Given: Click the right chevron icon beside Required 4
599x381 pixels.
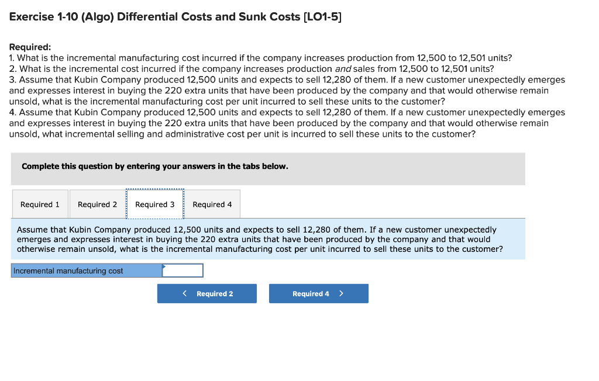Looking at the screenshot, I should 342,293.
